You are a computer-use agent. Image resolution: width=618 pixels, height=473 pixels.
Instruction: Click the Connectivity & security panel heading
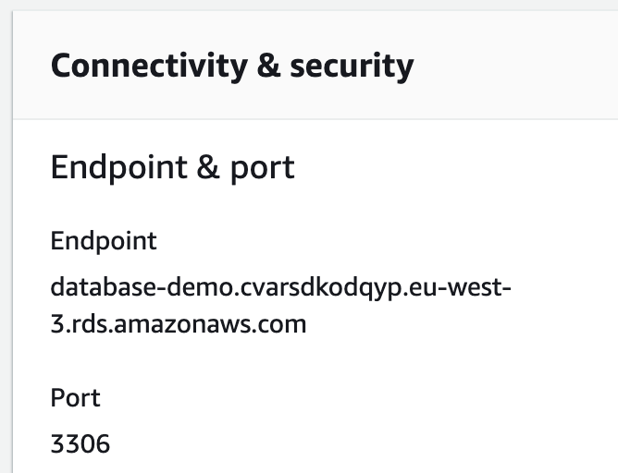coord(231,67)
